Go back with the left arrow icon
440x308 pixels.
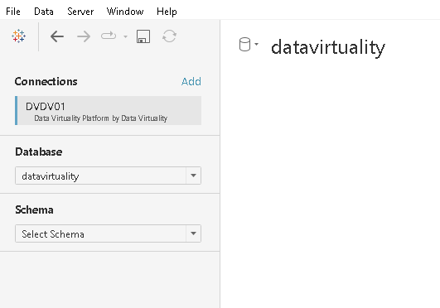(x=57, y=36)
